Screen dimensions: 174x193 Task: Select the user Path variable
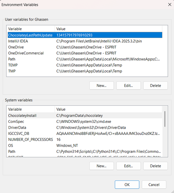pos(85,59)
